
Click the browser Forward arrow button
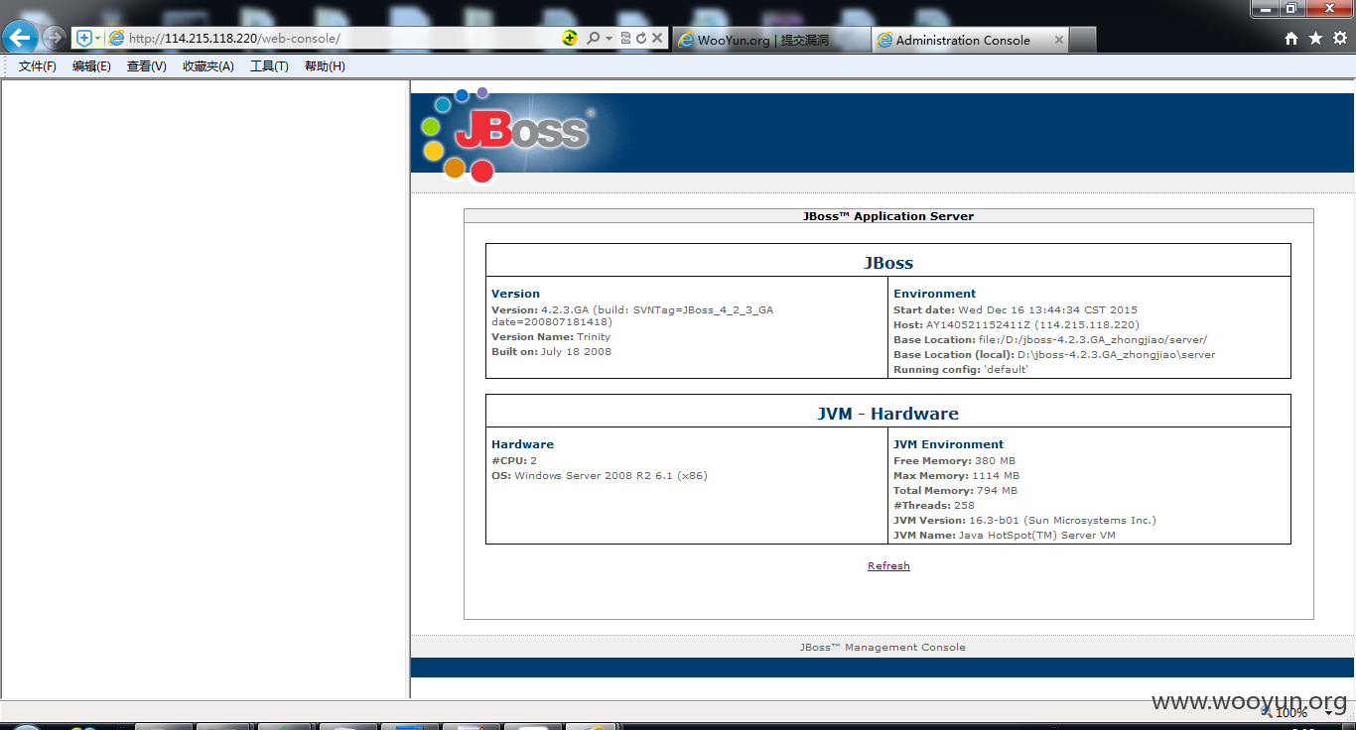[x=54, y=38]
